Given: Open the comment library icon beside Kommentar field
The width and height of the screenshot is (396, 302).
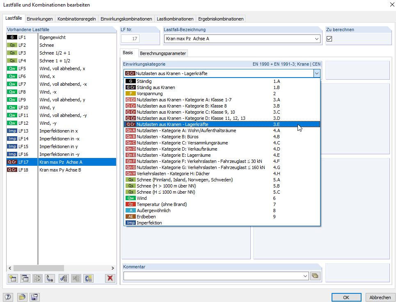Looking at the screenshot, I should pos(315,276).
